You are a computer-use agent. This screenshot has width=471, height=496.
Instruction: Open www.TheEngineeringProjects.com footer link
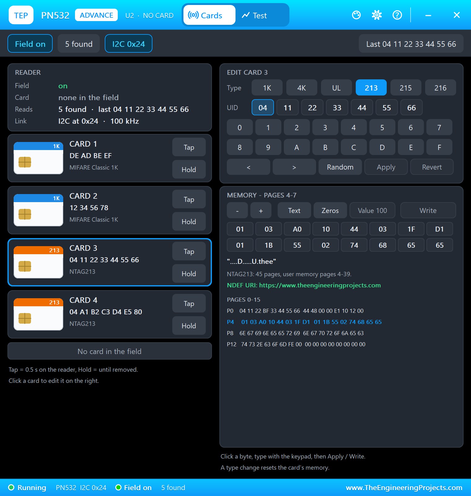[x=404, y=488]
